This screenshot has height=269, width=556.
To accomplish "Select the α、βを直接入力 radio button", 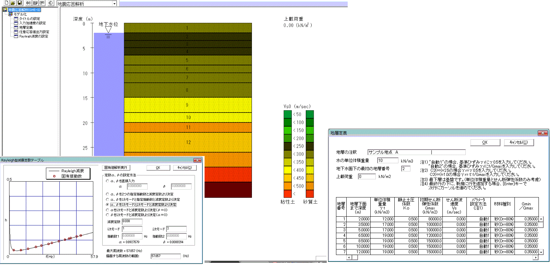I will point(107,181).
